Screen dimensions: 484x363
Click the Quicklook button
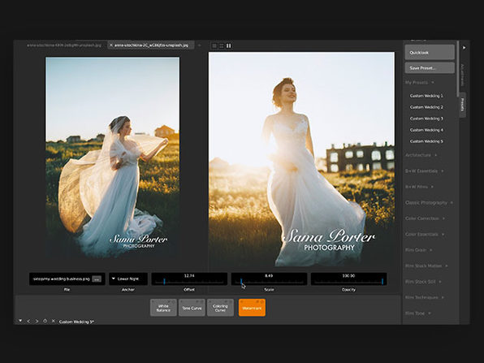(430, 53)
